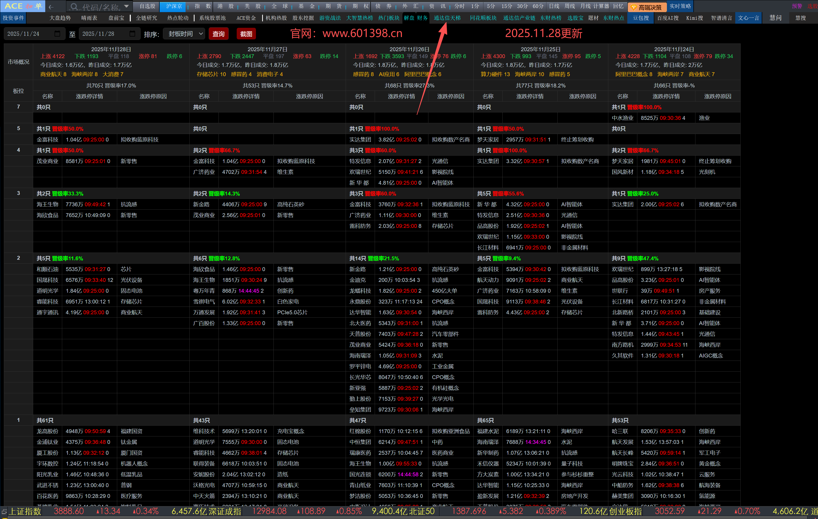Viewport: 818px width, 519px height.
Task: Click the 粤万年青 stock name
Action: (x=204, y=291)
